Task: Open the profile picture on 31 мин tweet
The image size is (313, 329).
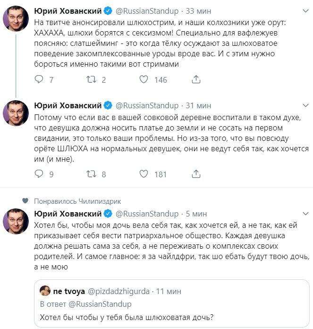Action: (16, 113)
